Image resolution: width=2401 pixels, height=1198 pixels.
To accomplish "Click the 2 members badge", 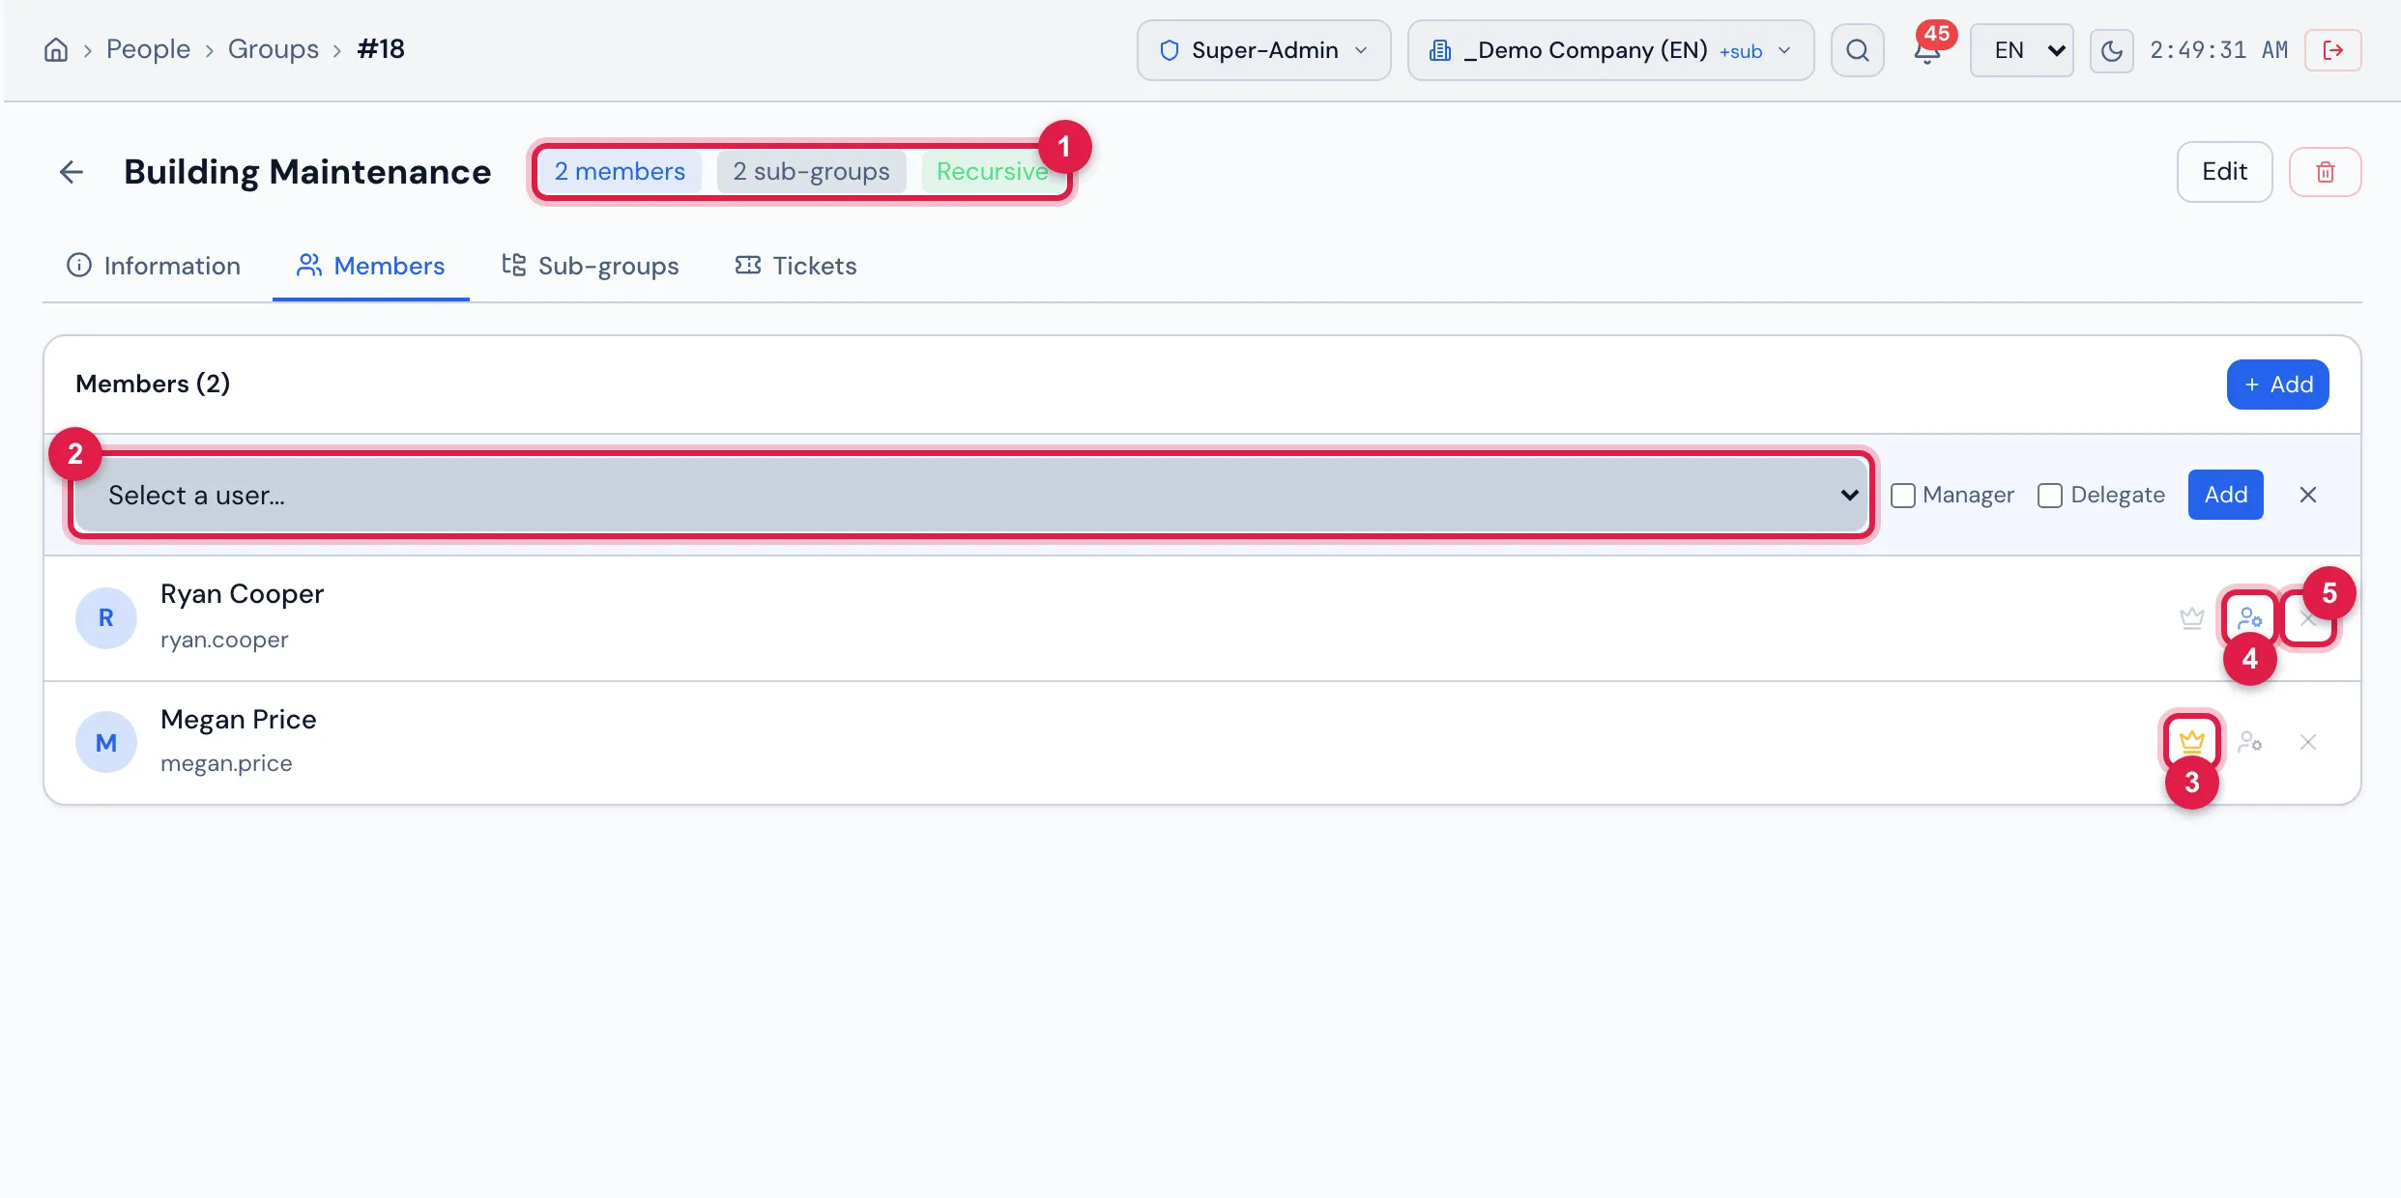I will point(620,172).
